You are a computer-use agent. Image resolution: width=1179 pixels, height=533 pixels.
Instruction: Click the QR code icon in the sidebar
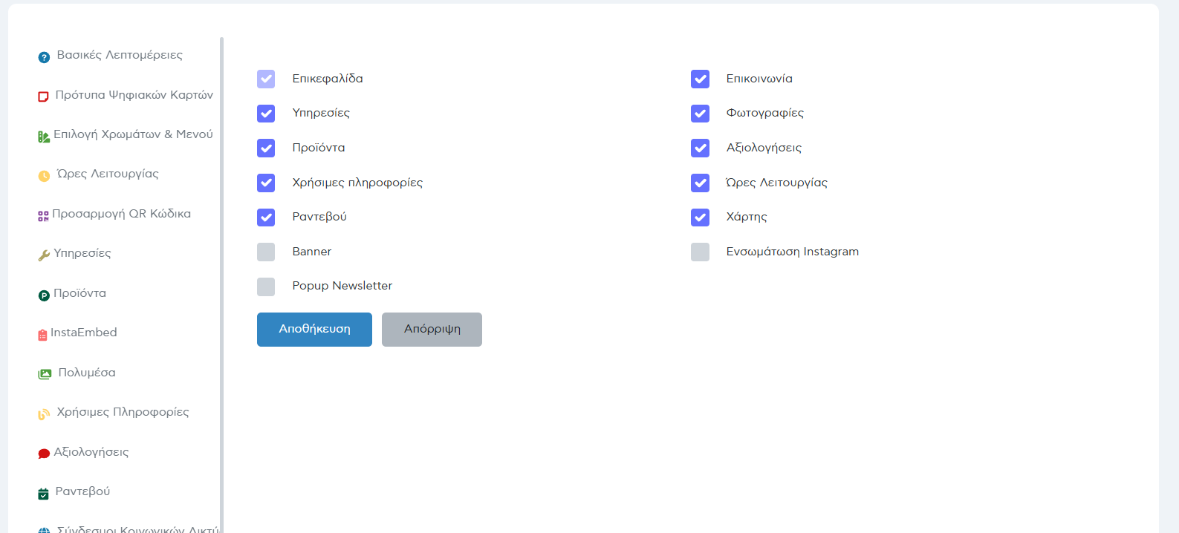pyautogui.click(x=43, y=216)
